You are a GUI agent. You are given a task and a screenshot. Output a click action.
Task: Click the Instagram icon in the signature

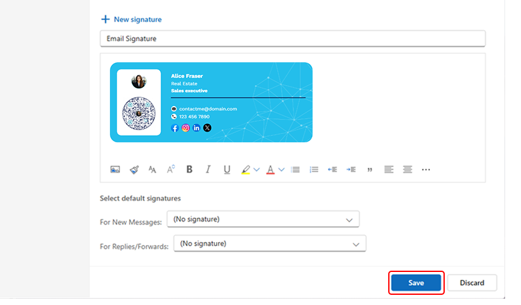click(x=186, y=128)
